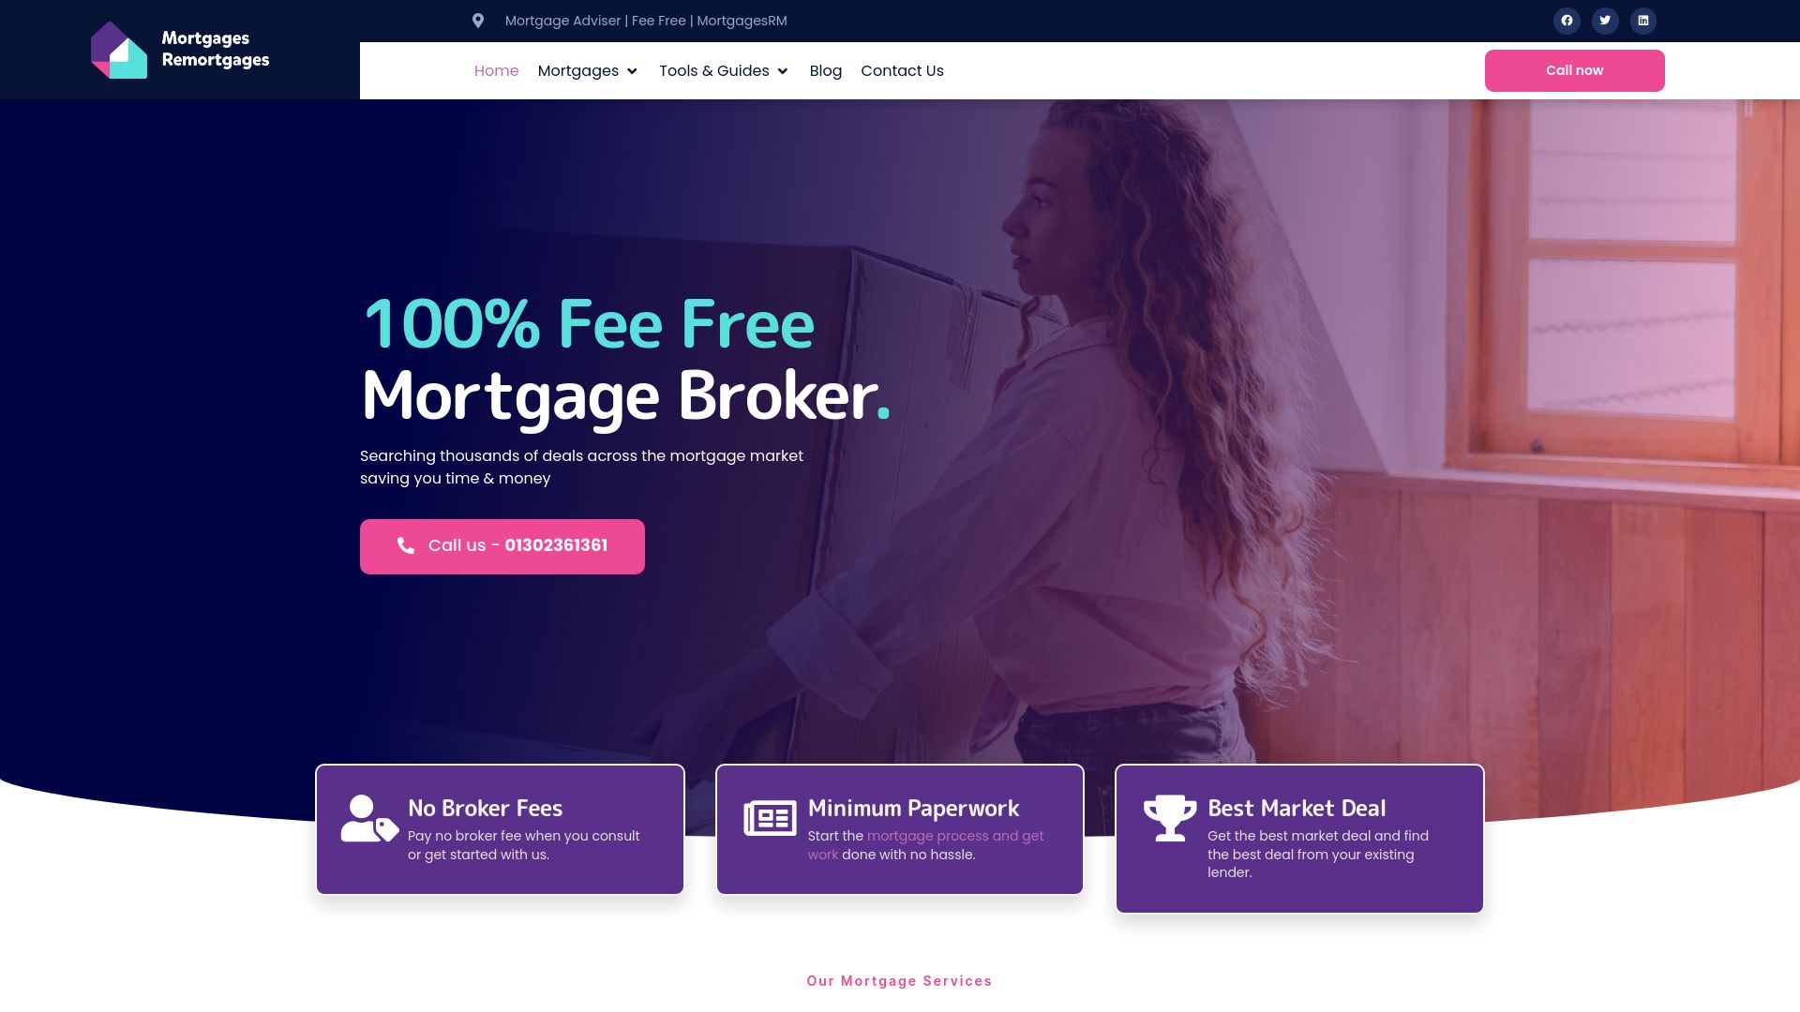The height and width of the screenshot is (1012, 1800).
Task: Click the Call us 01302361361 button
Action: pos(502,546)
